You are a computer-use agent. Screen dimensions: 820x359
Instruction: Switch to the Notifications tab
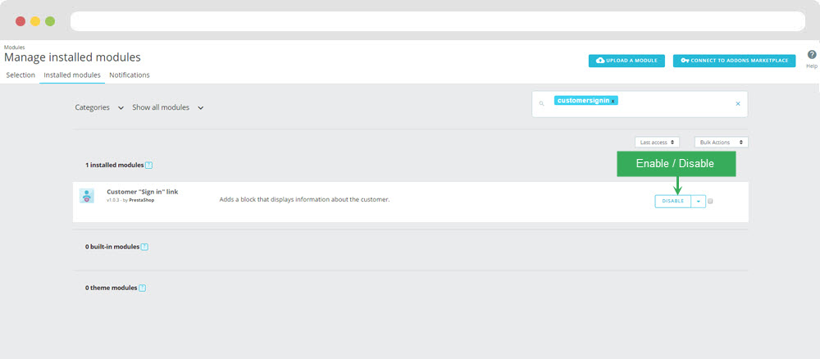coord(130,75)
